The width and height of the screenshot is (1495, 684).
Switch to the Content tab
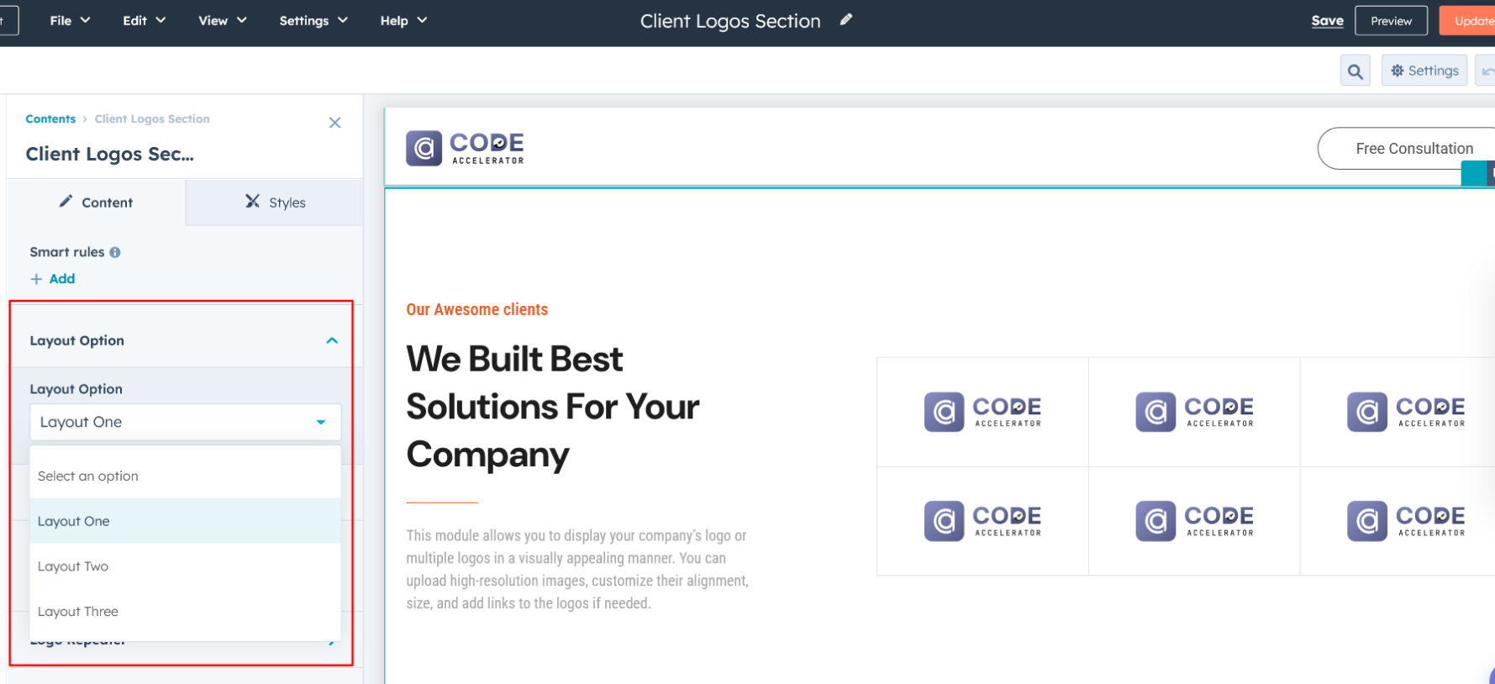96,203
